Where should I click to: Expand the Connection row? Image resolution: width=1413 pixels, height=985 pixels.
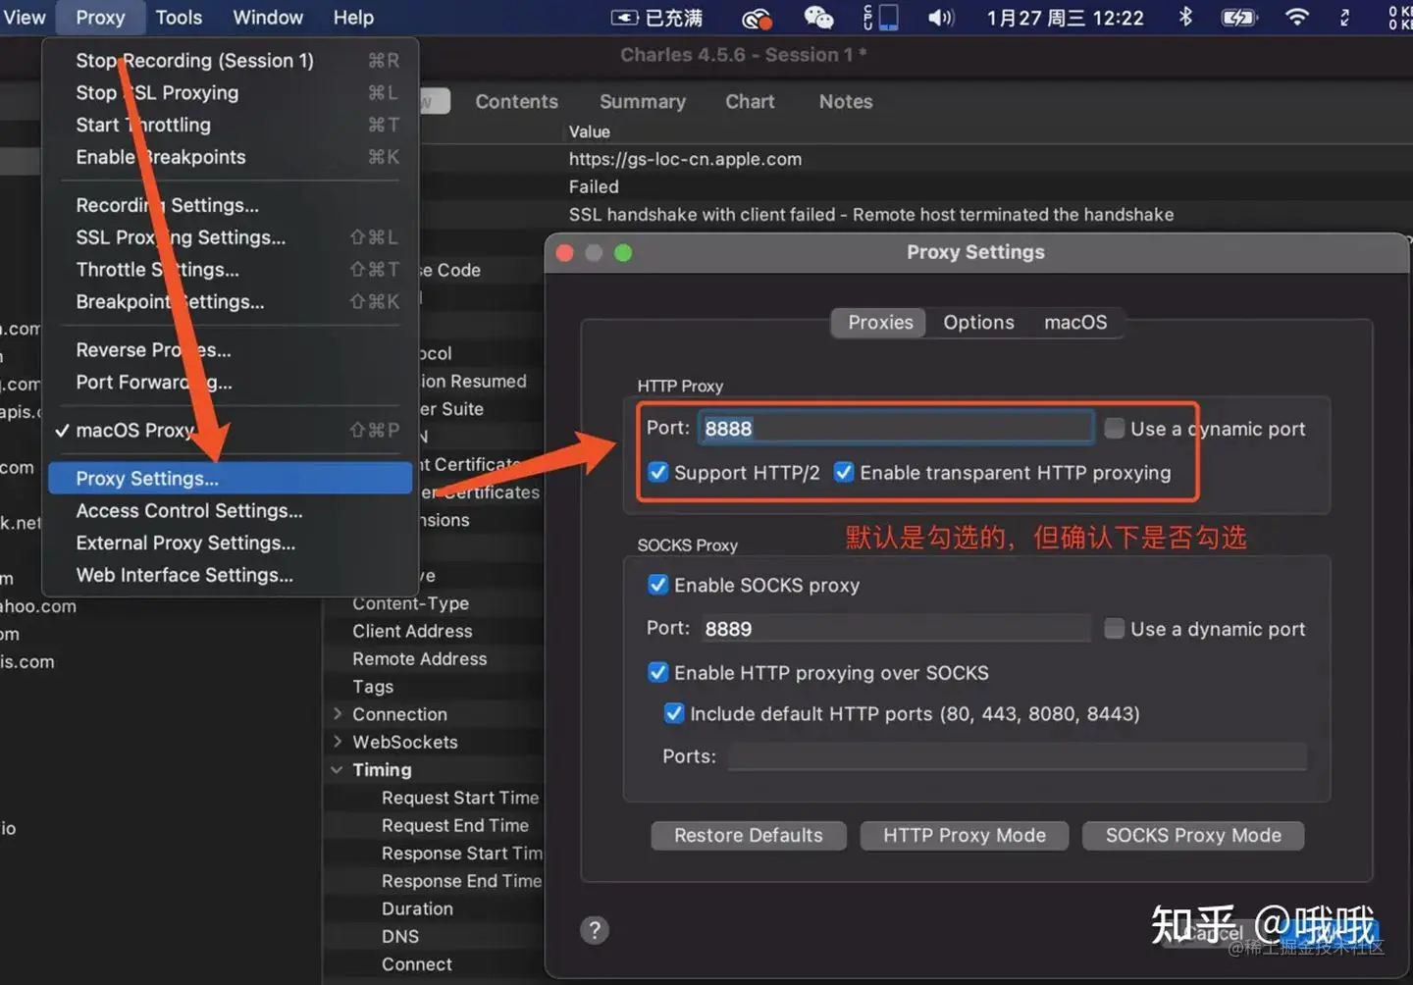338,714
